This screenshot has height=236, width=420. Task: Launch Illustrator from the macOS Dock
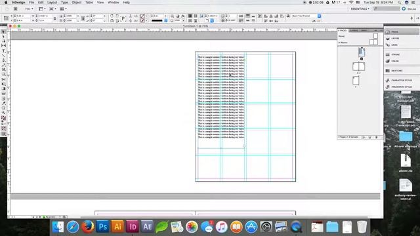(117, 227)
